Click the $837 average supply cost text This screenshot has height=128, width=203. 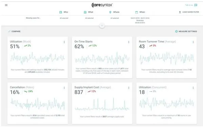tap(102, 116)
